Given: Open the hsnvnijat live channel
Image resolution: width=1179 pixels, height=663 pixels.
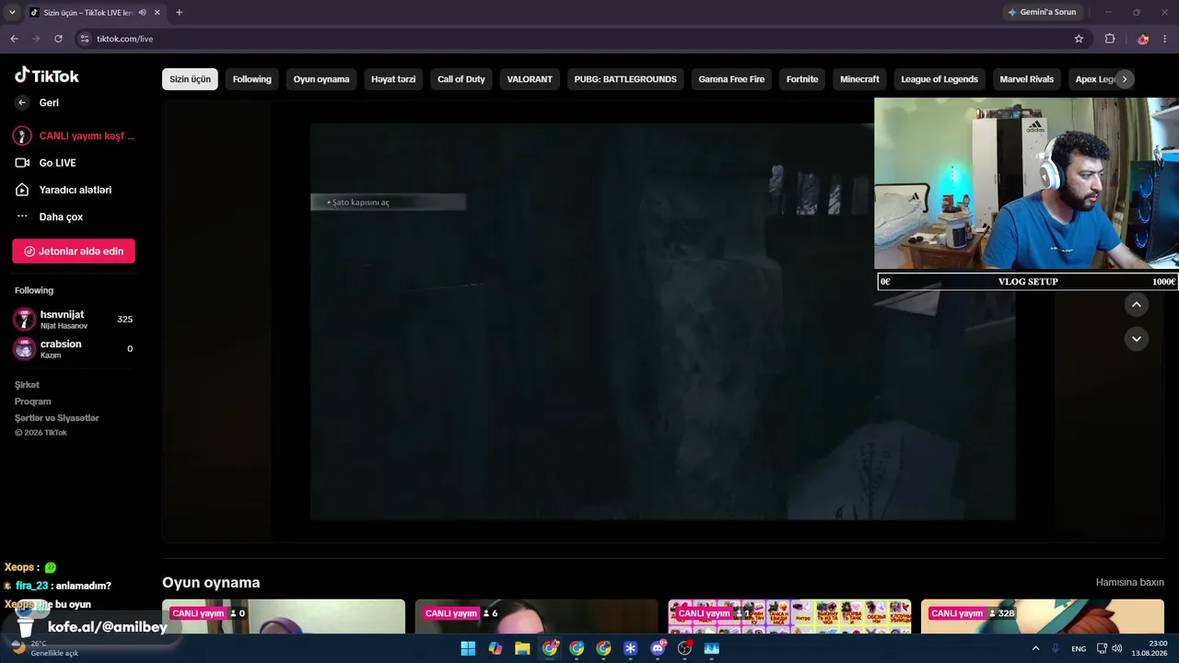Looking at the screenshot, I should pos(74,320).
